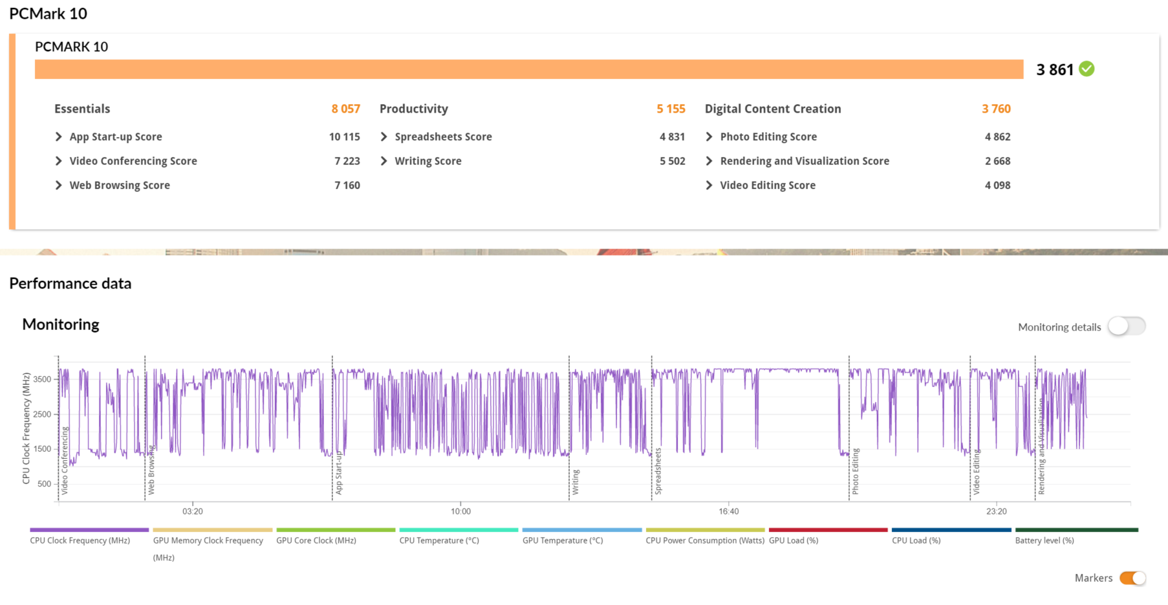Click the App Start-up timeline marker
This screenshot has width=1168, height=605.
pyautogui.click(x=338, y=474)
